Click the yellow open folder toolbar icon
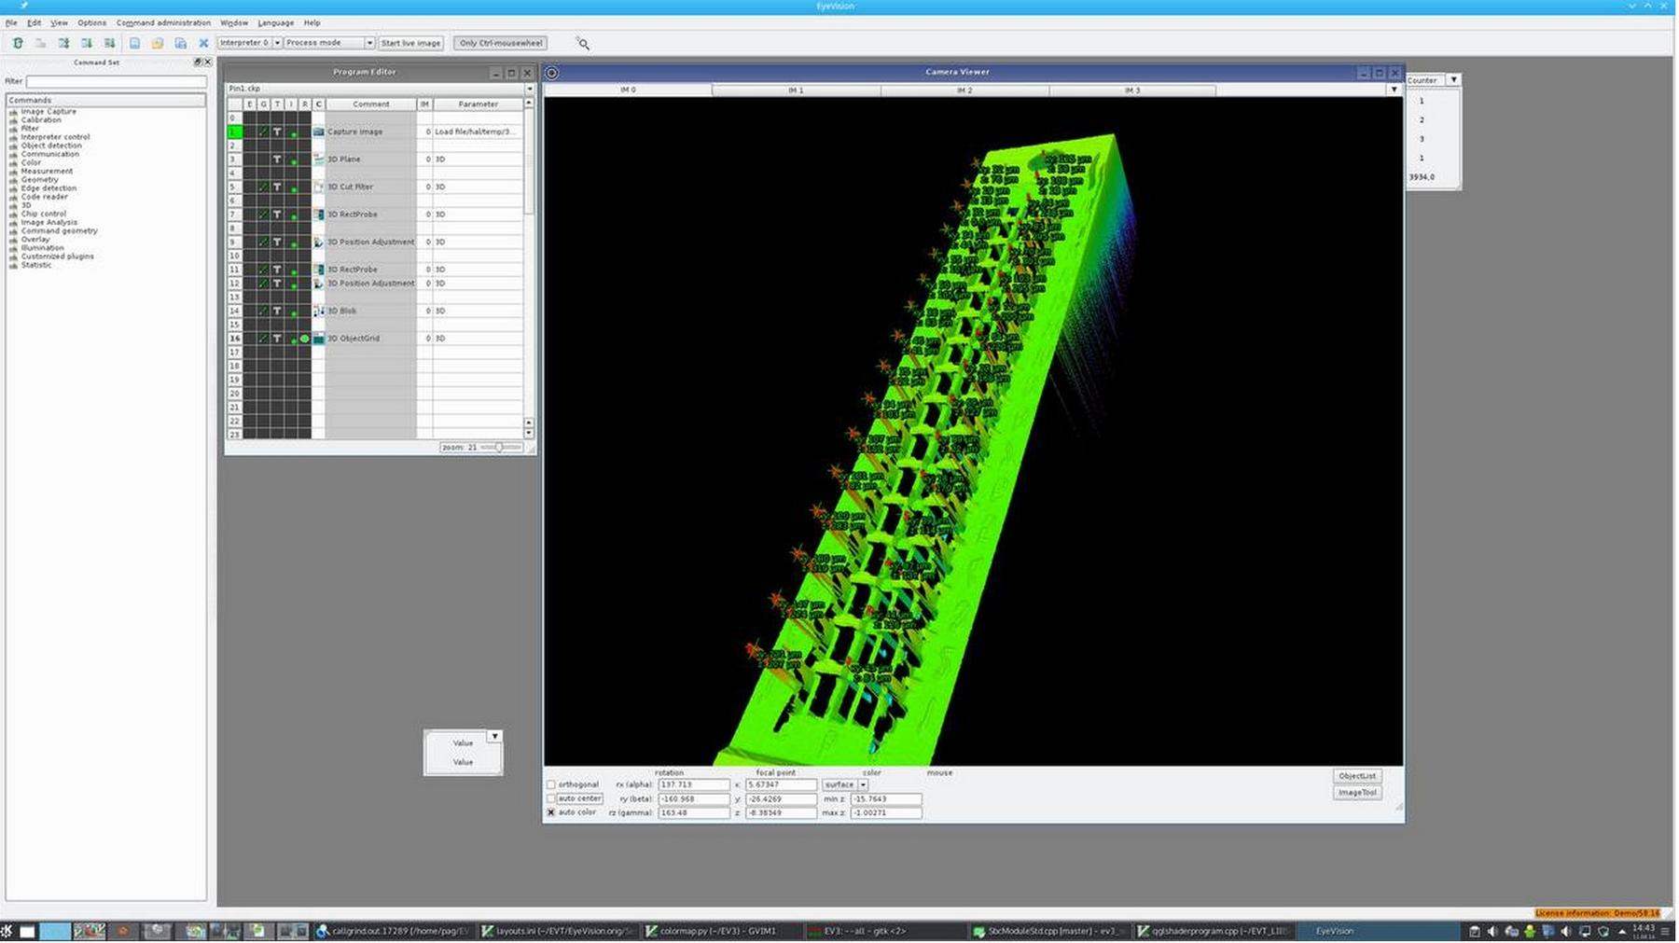This screenshot has width=1679, height=943. click(158, 43)
